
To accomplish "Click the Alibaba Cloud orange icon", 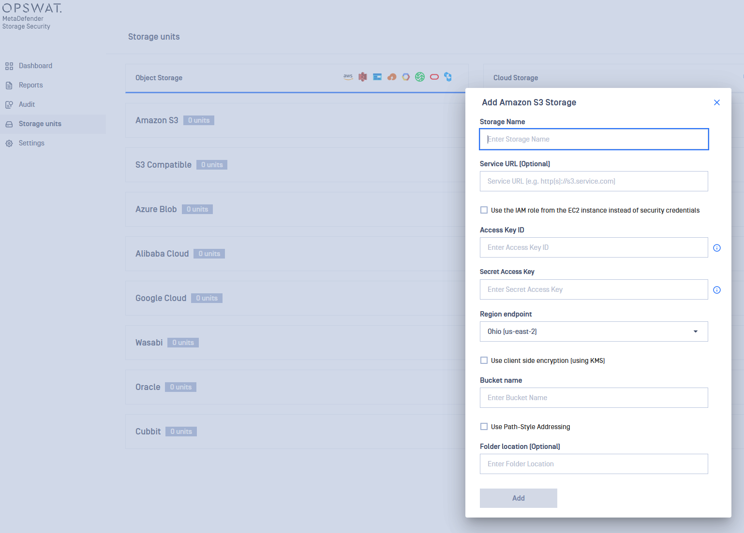I will coord(392,77).
